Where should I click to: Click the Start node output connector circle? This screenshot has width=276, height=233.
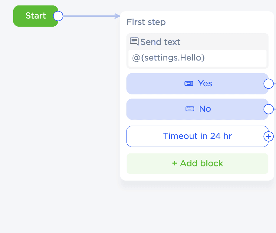(58, 16)
